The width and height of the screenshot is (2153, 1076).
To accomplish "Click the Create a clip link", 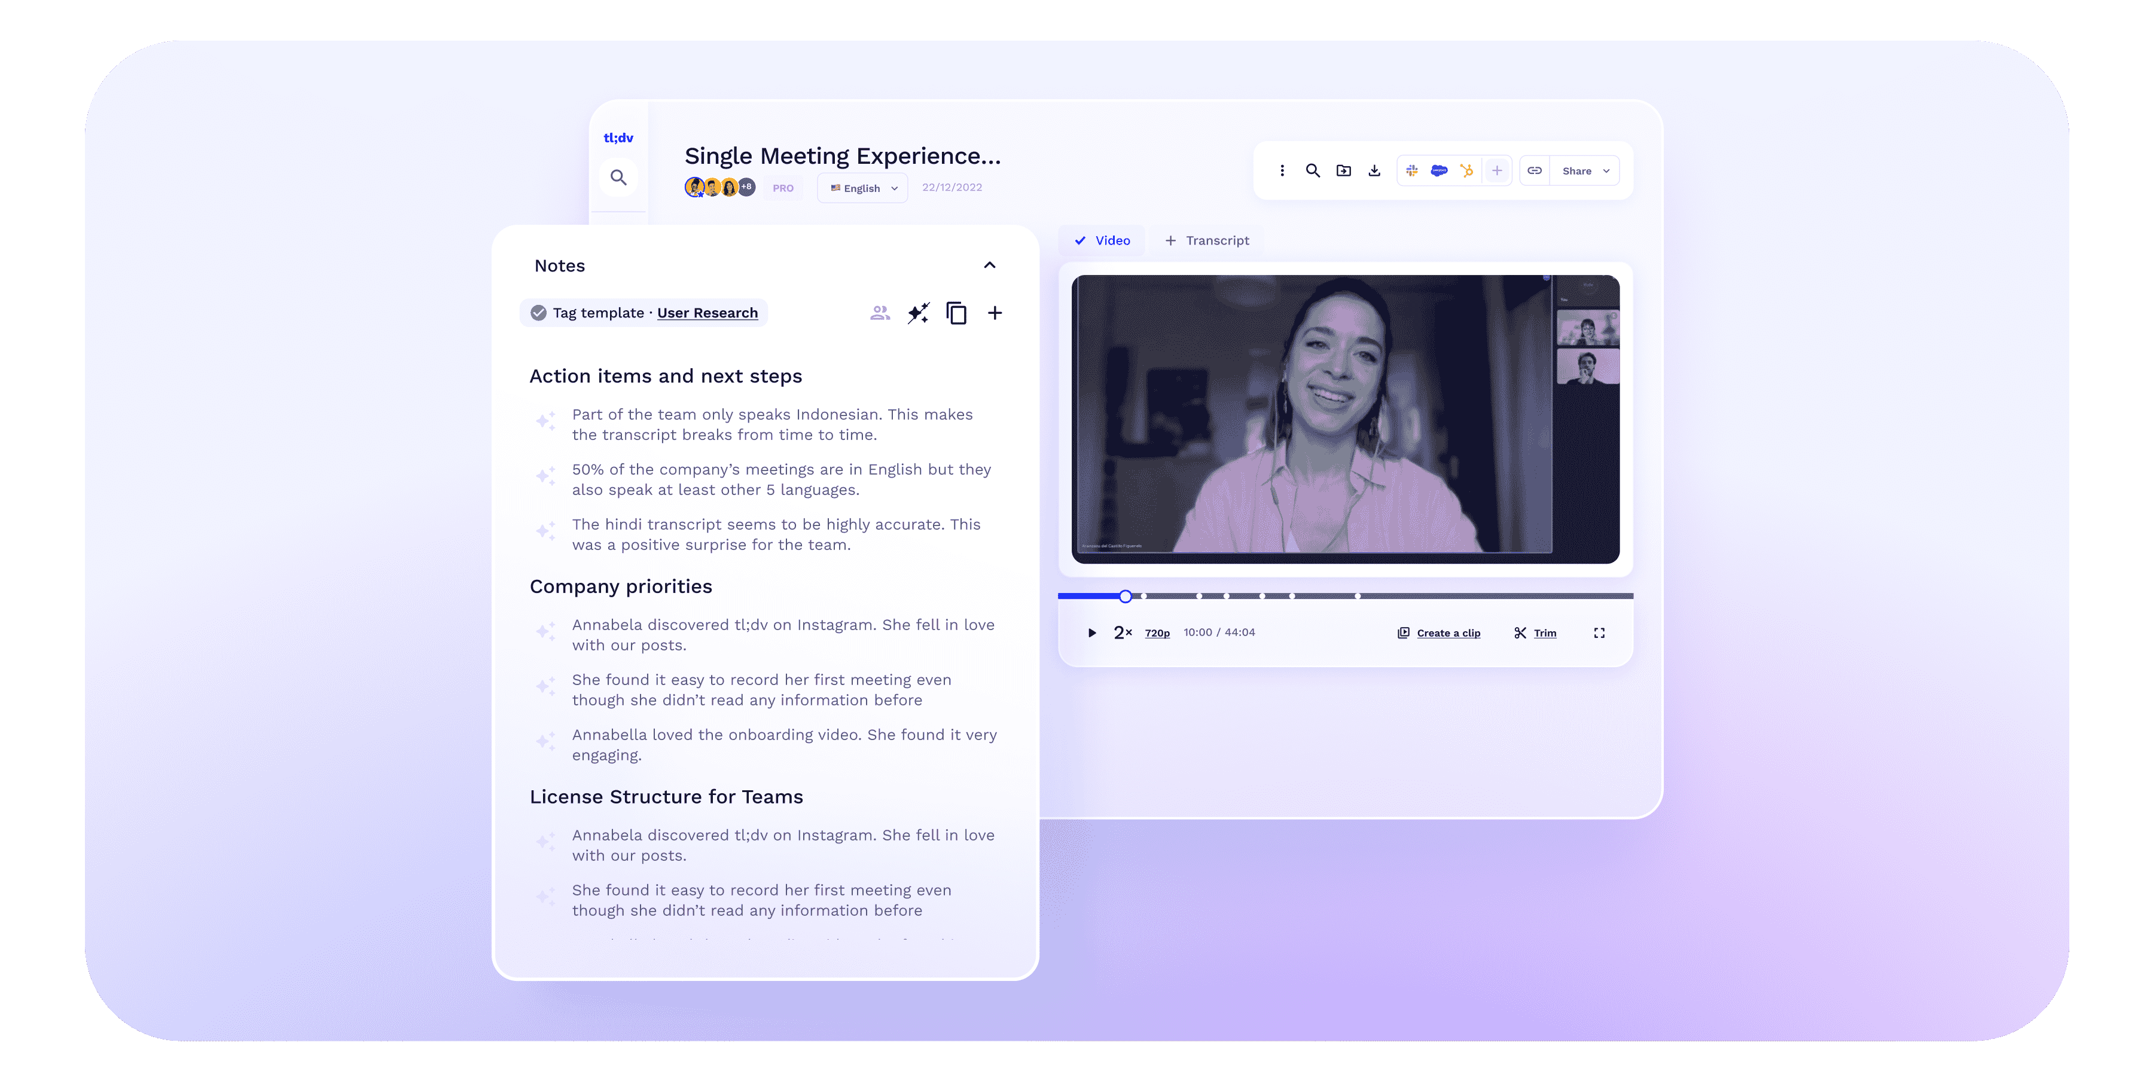I will (1447, 633).
